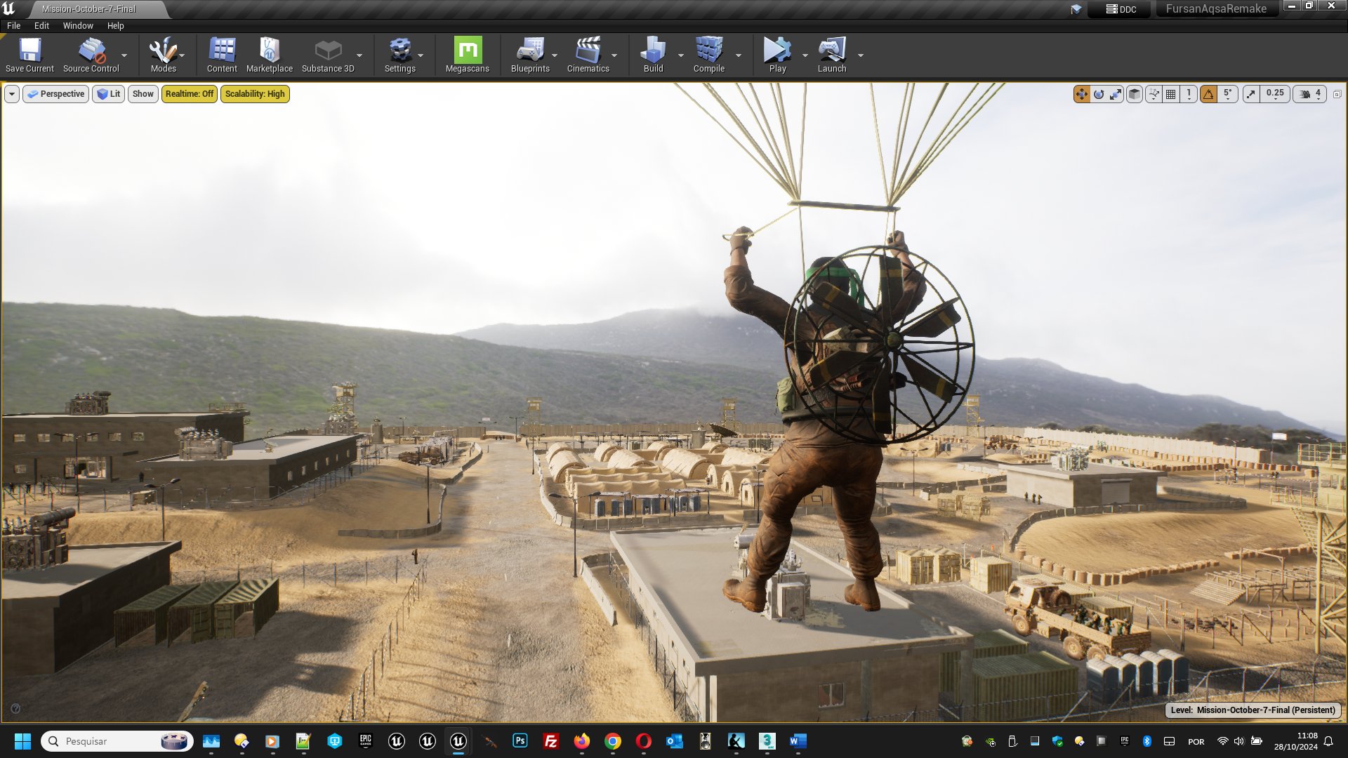Click the world/local coordinate system cube icon
Viewport: 1348px width, 758px height.
click(x=1135, y=94)
